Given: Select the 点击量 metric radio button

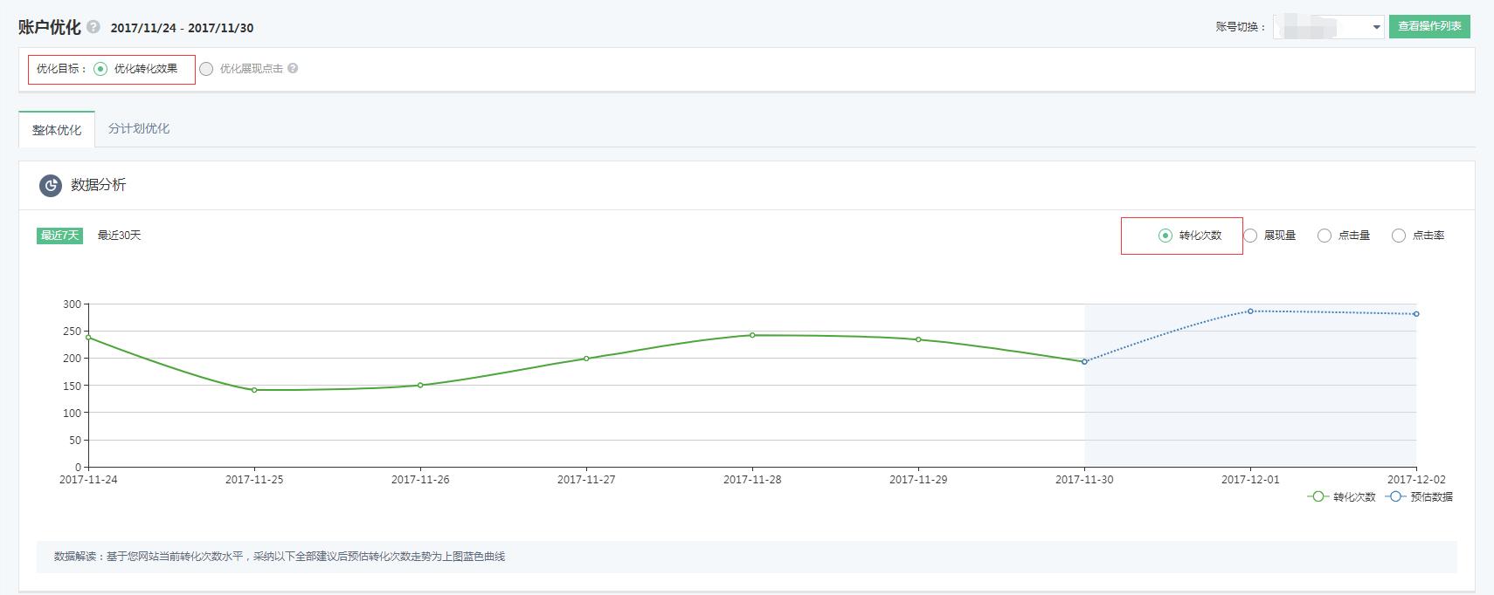Looking at the screenshot, I should point(1325,236).
